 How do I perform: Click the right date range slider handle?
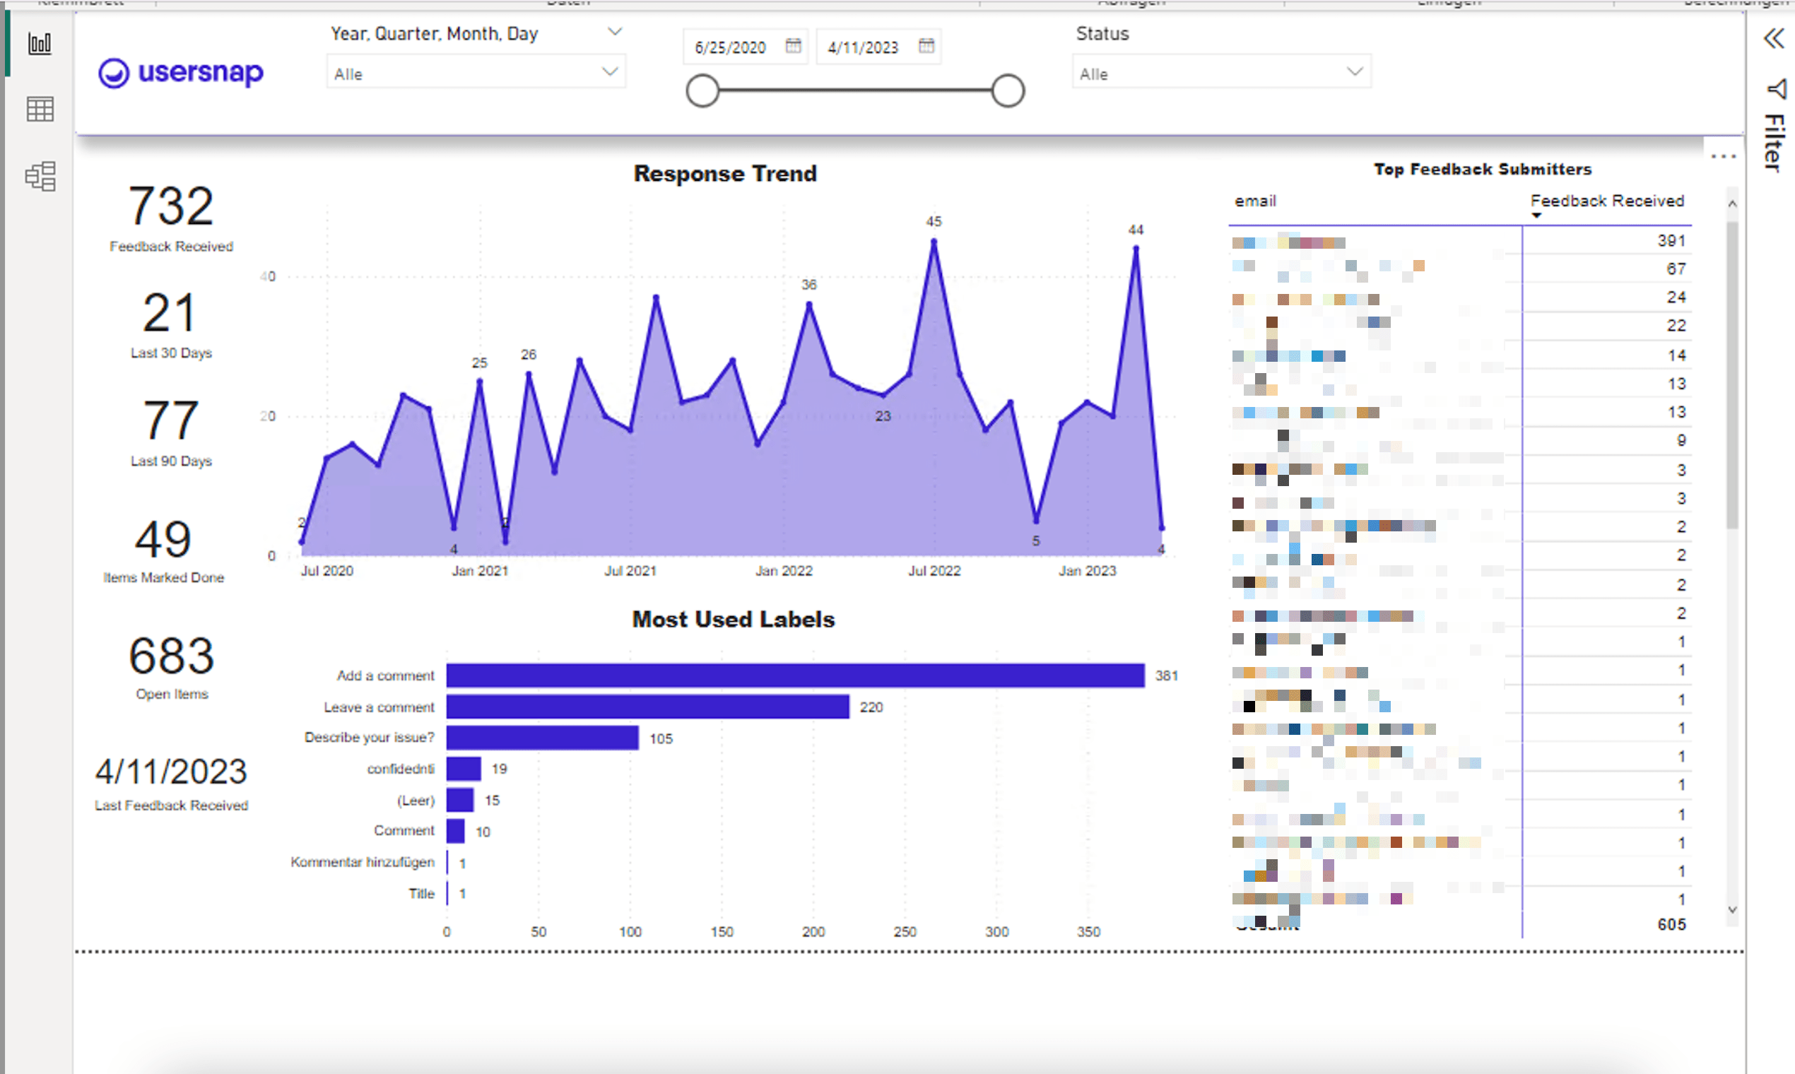[x=1008, y=91]
